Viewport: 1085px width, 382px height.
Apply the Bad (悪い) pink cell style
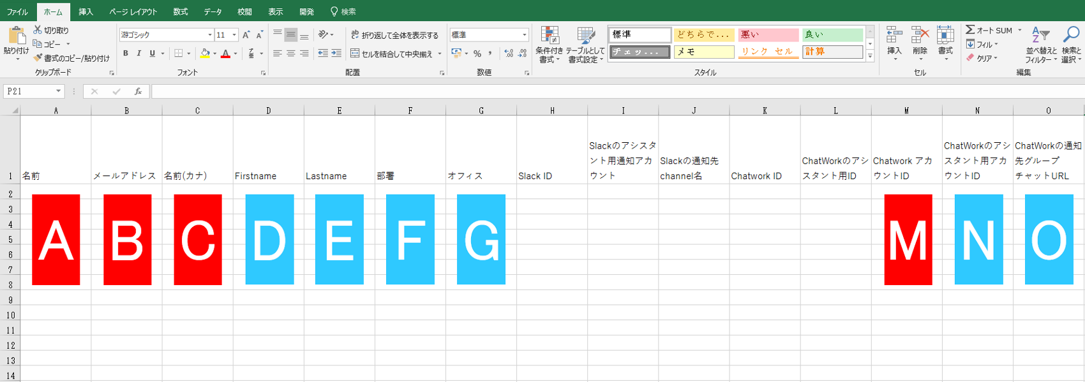click(768, 35)
